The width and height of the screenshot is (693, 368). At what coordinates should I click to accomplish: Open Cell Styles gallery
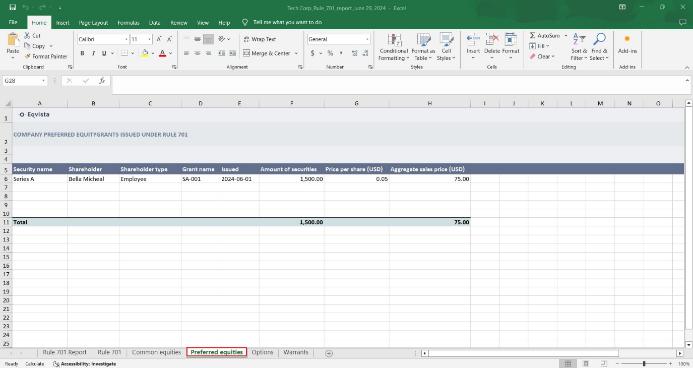click(446, 47)
